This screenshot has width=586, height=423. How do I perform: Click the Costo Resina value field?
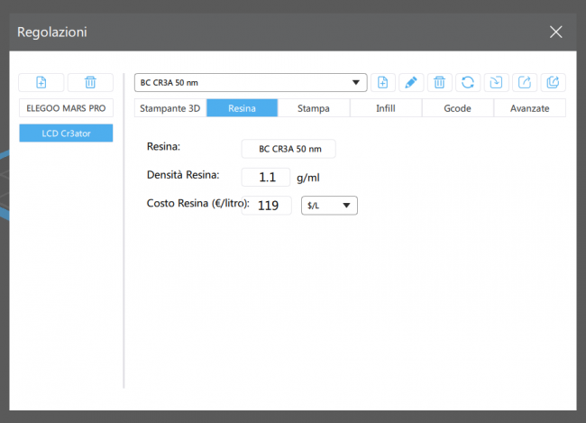(x=266, y=206)
